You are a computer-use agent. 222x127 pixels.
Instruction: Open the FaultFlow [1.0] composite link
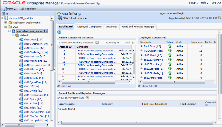152,46
